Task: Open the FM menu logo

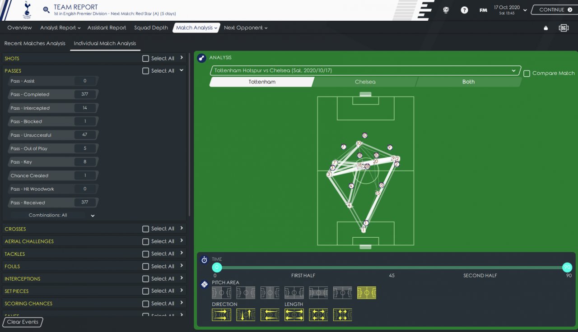Action: [x=483, y=10]
